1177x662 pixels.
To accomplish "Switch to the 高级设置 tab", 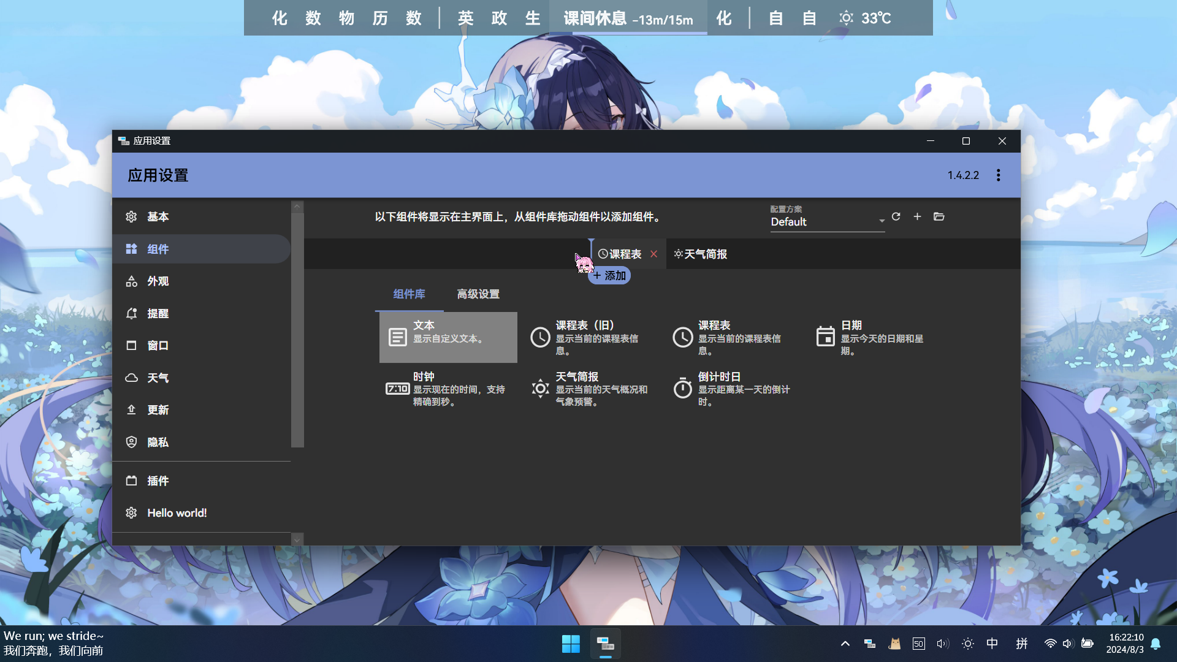I will (x=478, y=294).
